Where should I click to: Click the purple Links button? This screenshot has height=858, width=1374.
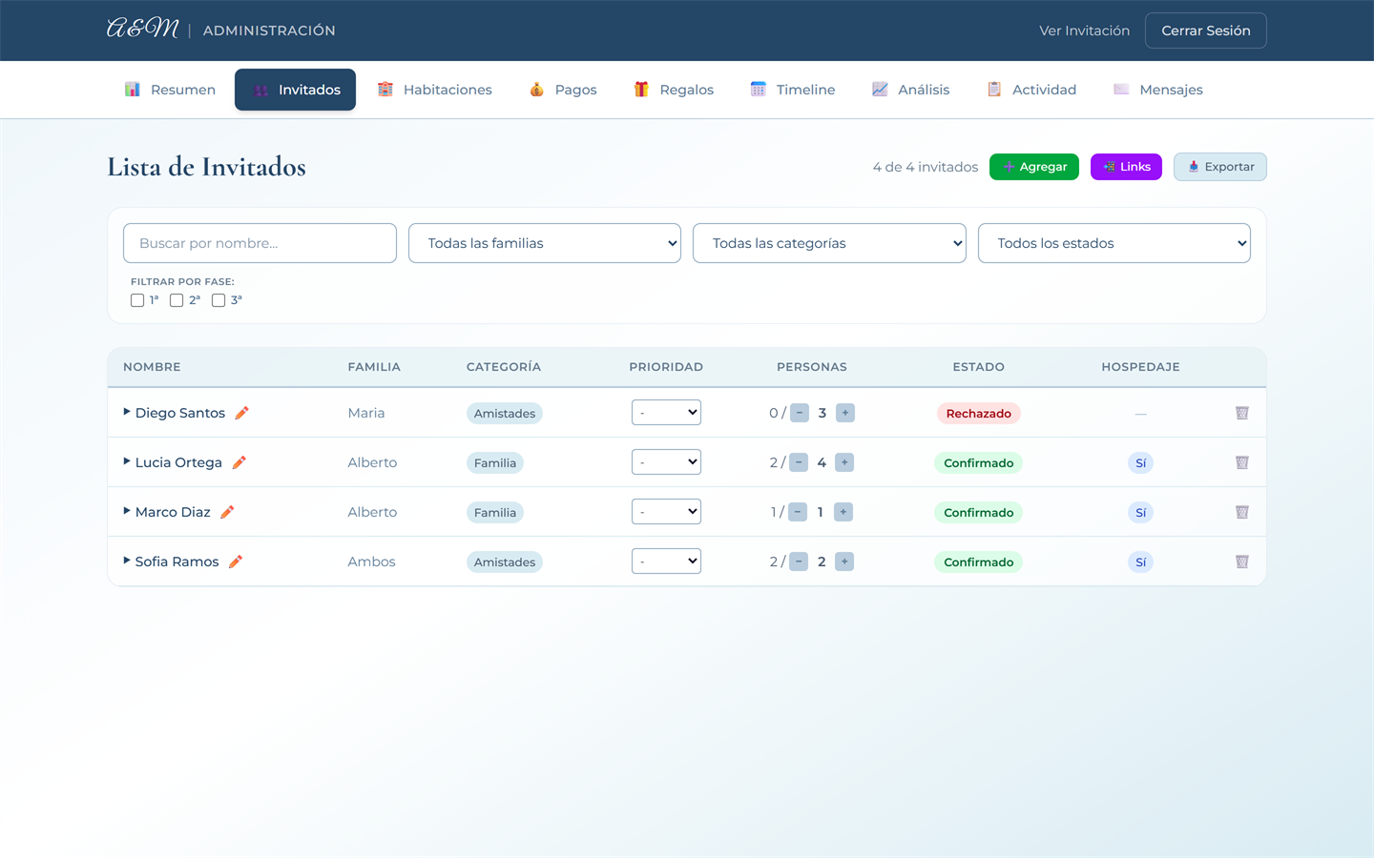1126,167
